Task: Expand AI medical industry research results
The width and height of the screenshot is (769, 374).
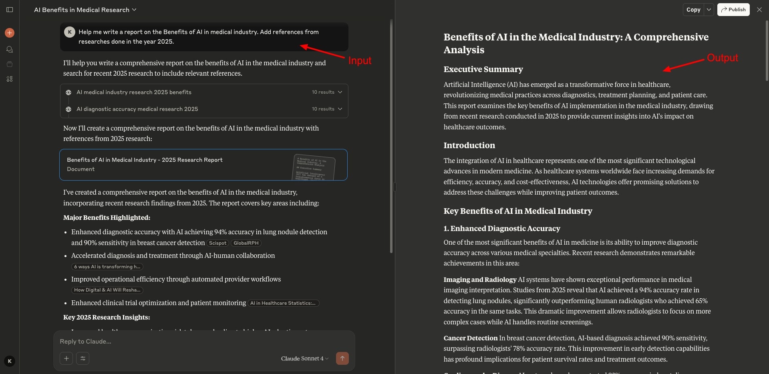Action: point(340,92)
